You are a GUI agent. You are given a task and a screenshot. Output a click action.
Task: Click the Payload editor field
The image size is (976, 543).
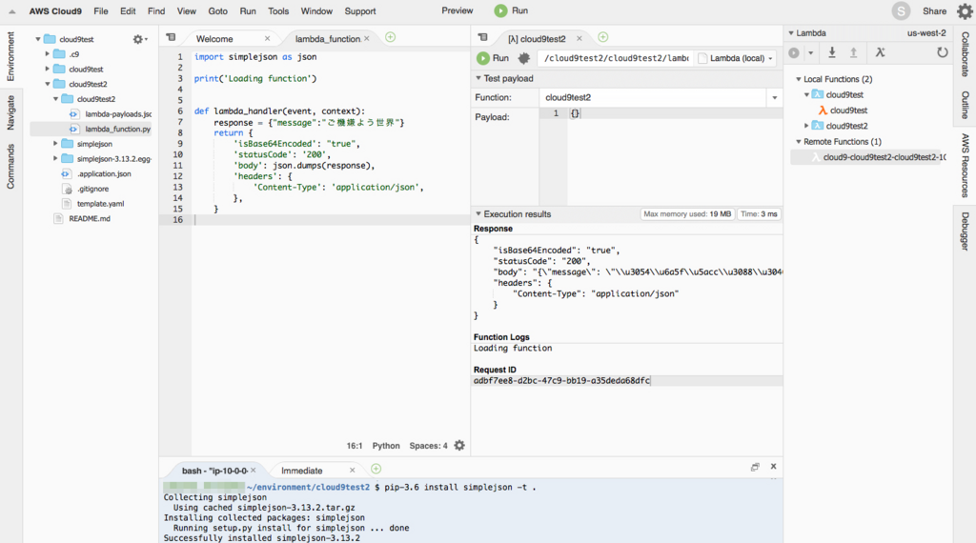click(x=675, y=156)
